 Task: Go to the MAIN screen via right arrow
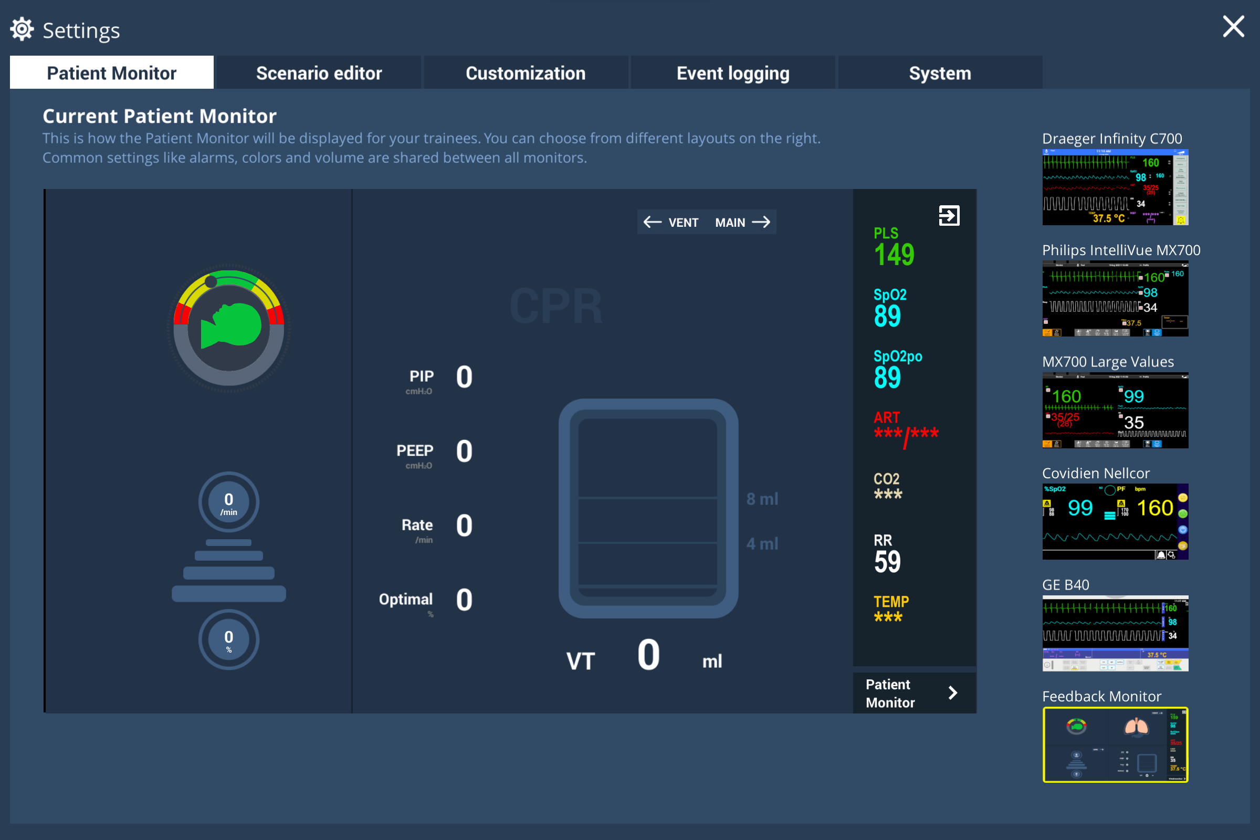point(761,222)
